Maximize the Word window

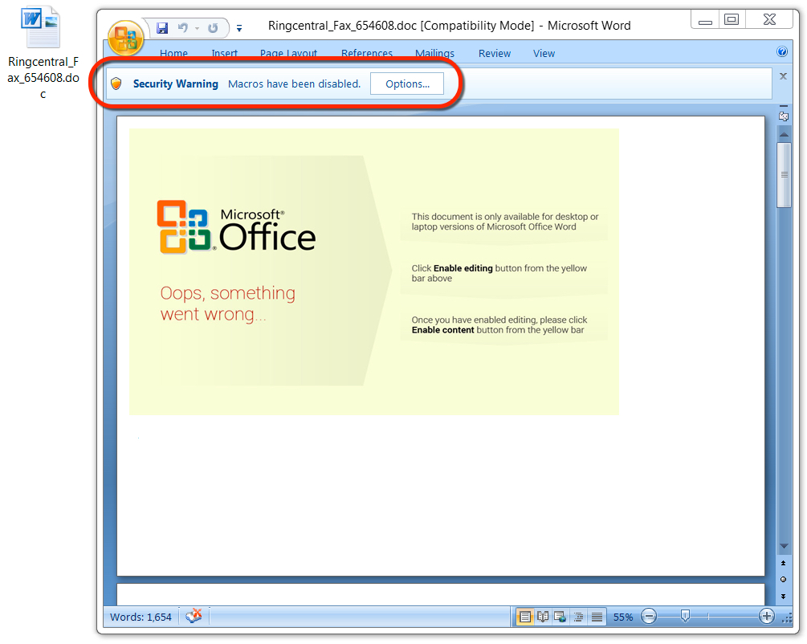tap(732, 19)
